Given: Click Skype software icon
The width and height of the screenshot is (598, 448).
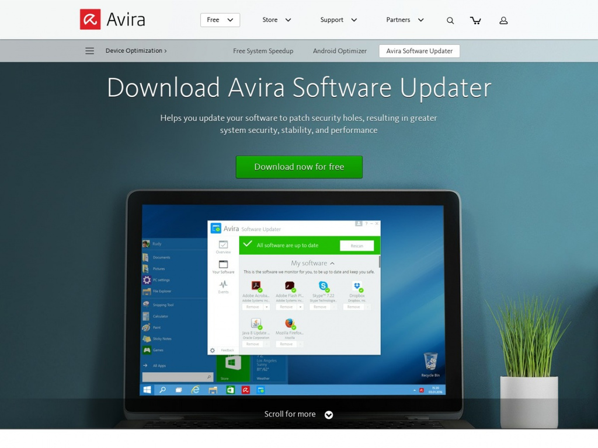Looking at the screenshot, I should (x=324, y=286).
